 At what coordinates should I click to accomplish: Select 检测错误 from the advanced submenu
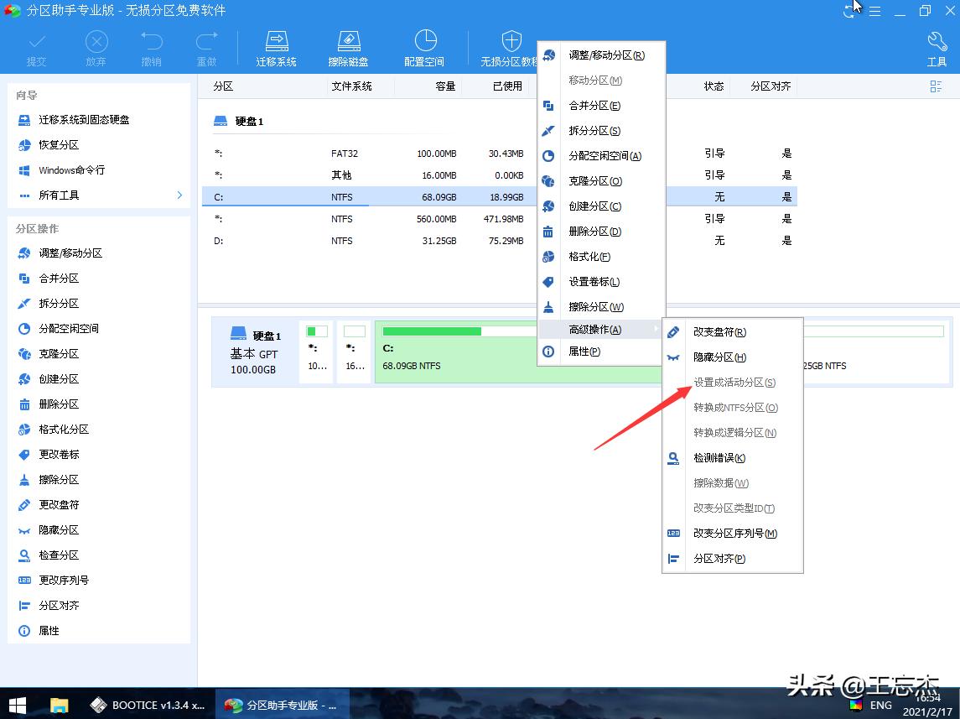[x=719, y=458]
